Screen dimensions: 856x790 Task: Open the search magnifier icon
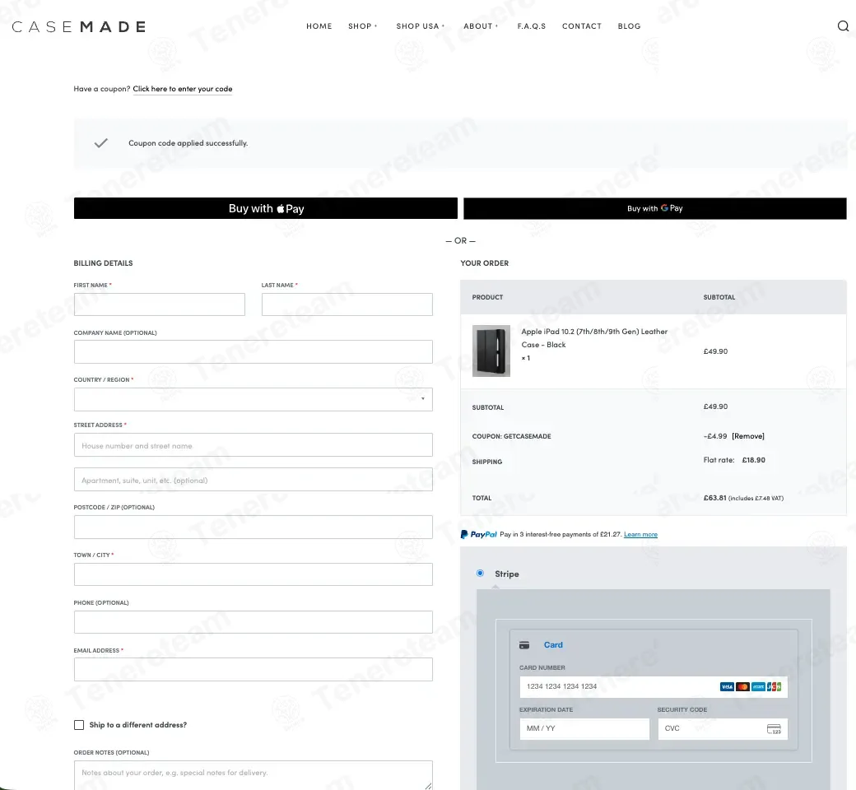click(x=843, y=26)
